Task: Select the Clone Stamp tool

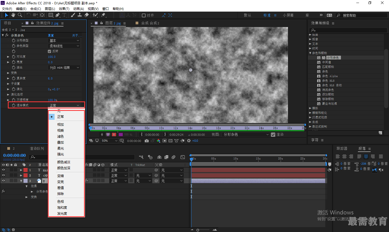Action: tap(80, 15)
